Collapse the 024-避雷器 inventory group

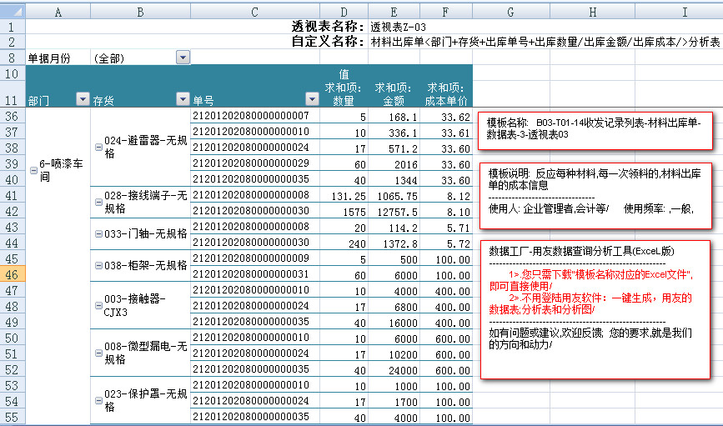pos(98,145)
